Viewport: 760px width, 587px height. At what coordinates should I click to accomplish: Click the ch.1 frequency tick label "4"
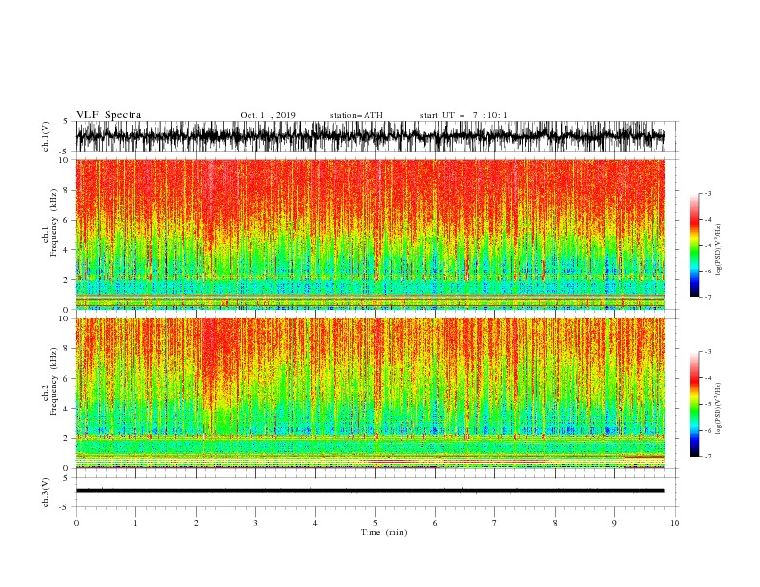click(x=66, y=250)
